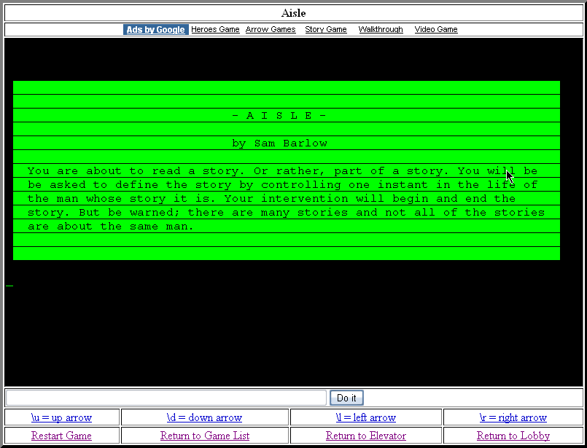
Task: Click the \r = right arrow link
Action: click(513, 417)
